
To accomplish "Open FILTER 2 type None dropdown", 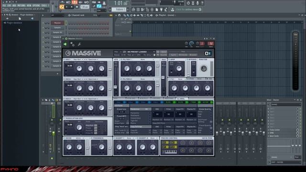I will (x=144, y=79).
